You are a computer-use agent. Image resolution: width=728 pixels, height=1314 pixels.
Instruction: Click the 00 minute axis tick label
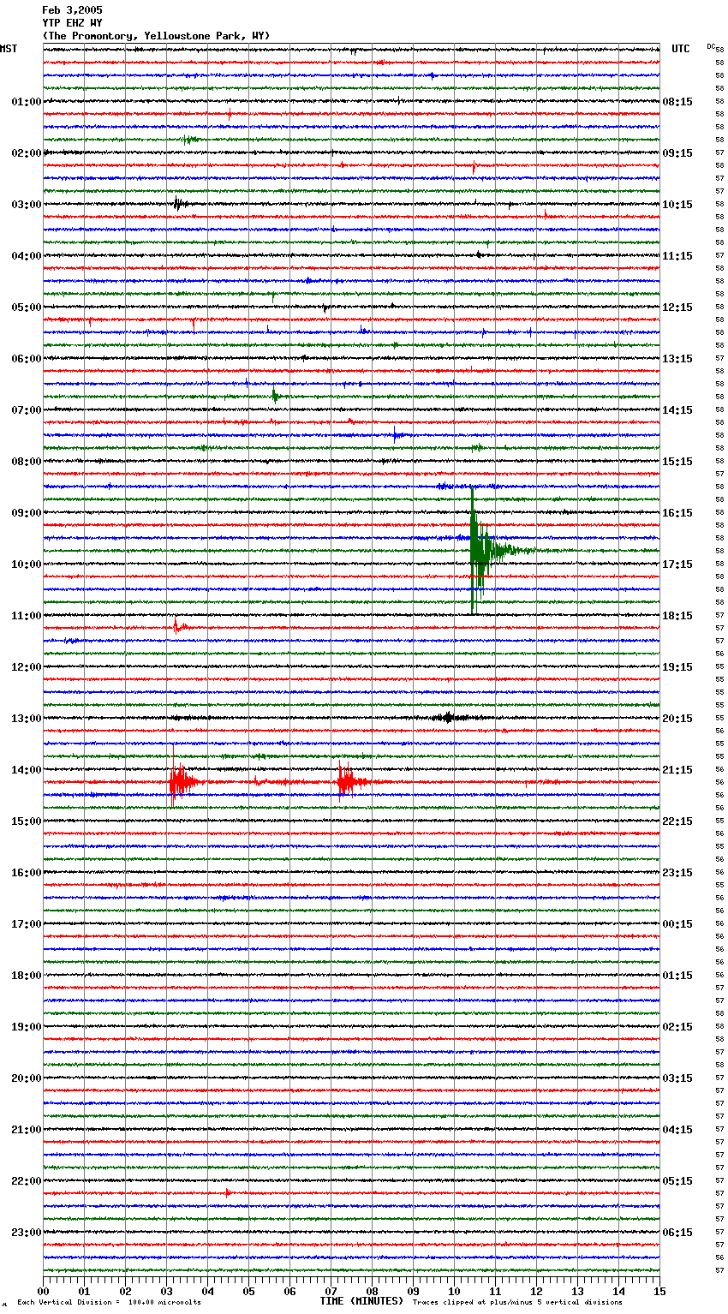click(44, 1291)
